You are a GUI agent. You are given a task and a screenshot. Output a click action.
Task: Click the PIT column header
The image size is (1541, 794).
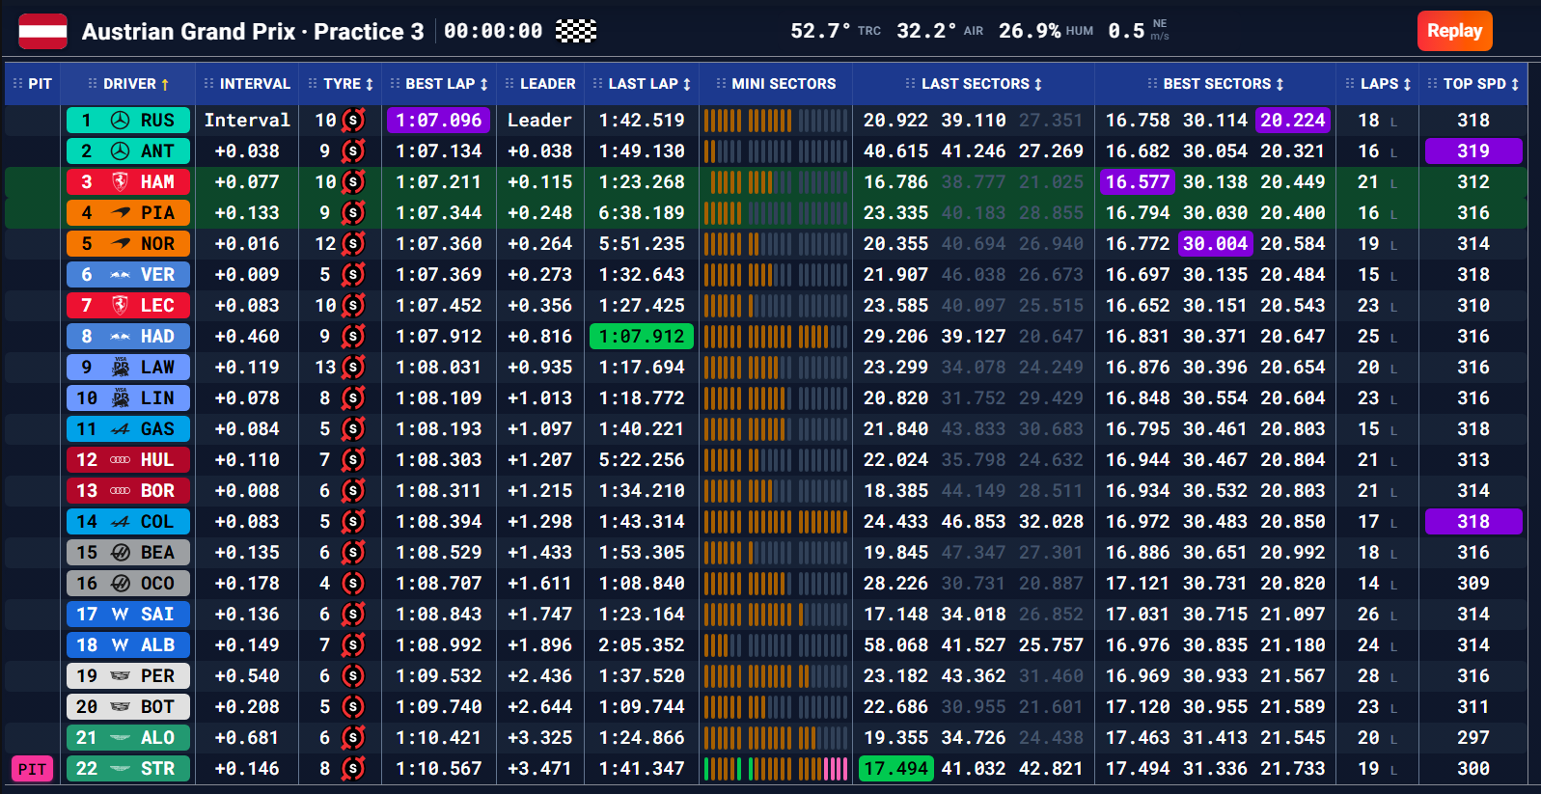(x=32, y=84)
